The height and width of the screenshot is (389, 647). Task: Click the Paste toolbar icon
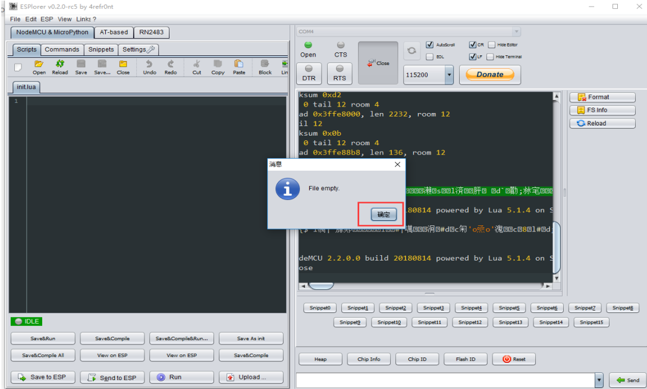[239, 67]
